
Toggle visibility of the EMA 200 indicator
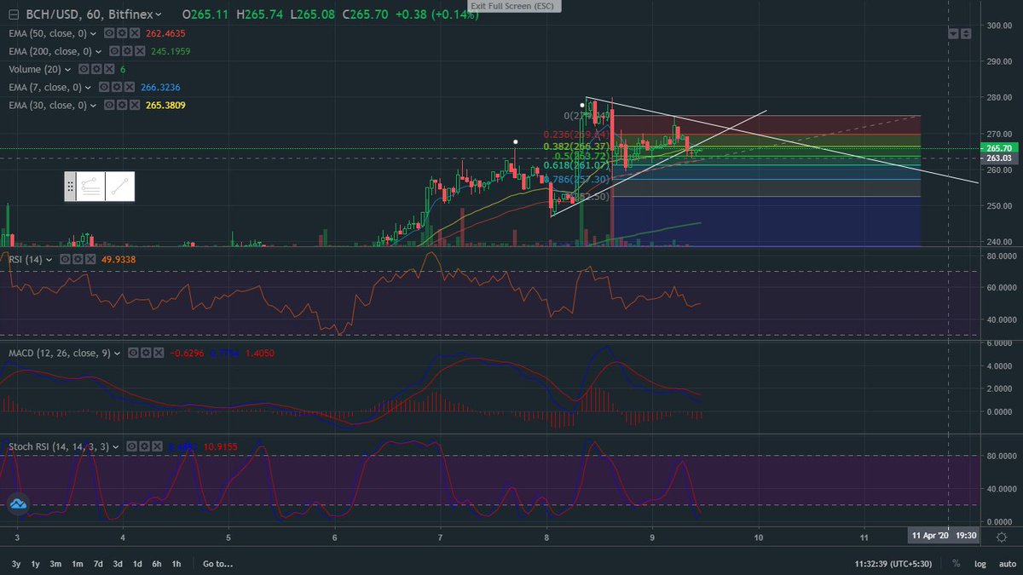click(113, 51)
